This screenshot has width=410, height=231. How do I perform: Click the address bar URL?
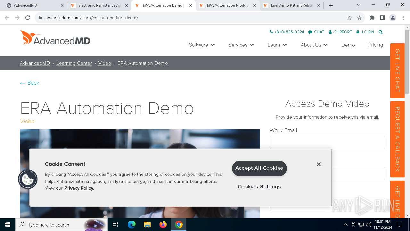click(92, 18)
